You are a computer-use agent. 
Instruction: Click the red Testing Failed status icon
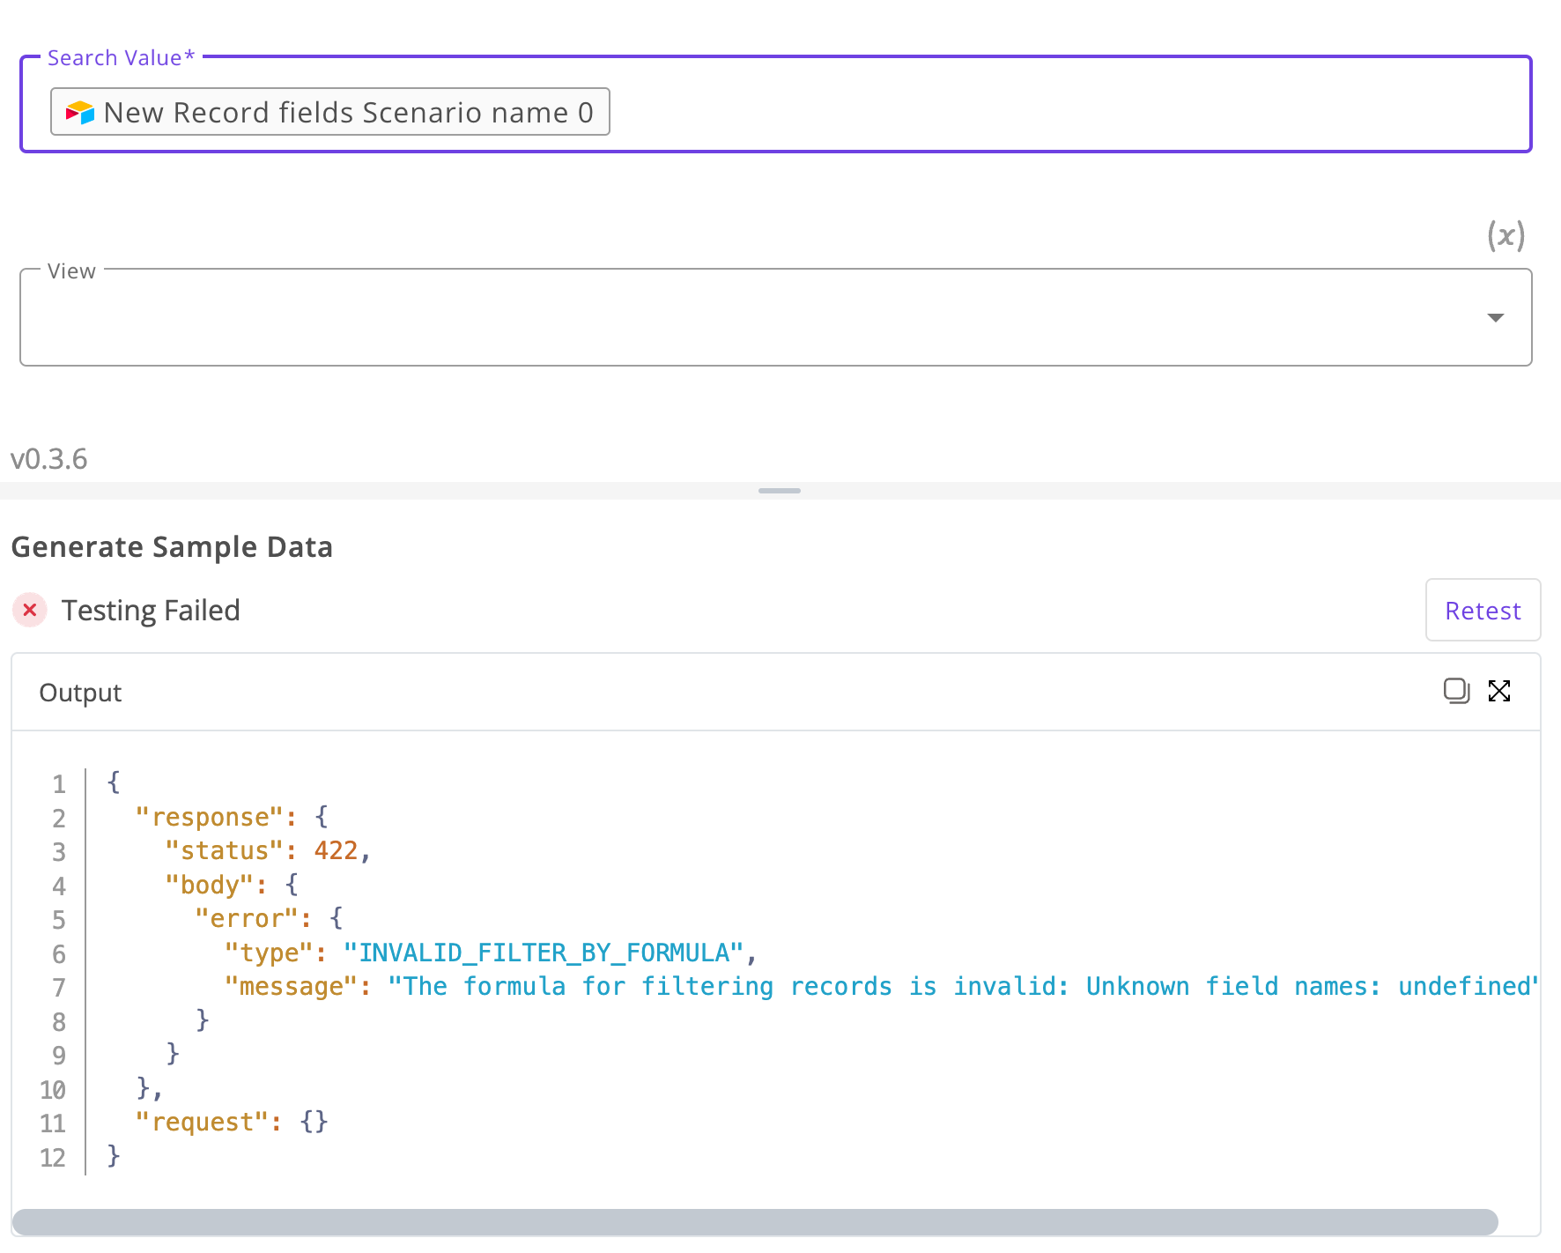(30, 610)
